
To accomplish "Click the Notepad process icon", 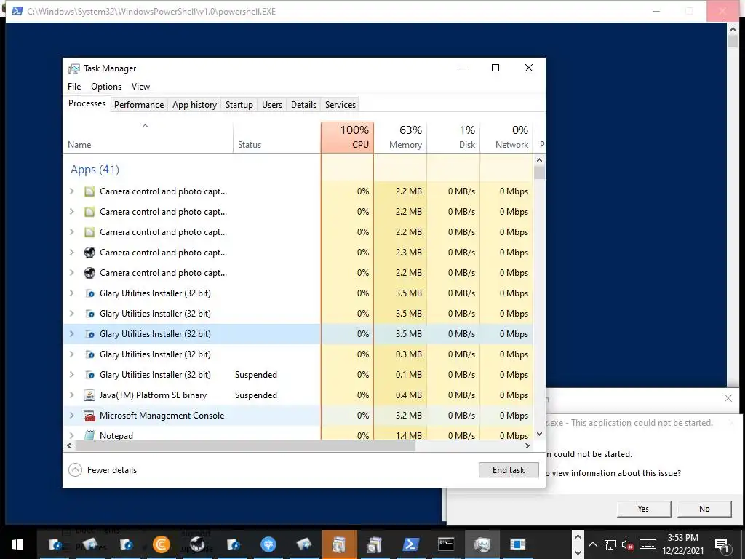I will [x=89, y=435].
